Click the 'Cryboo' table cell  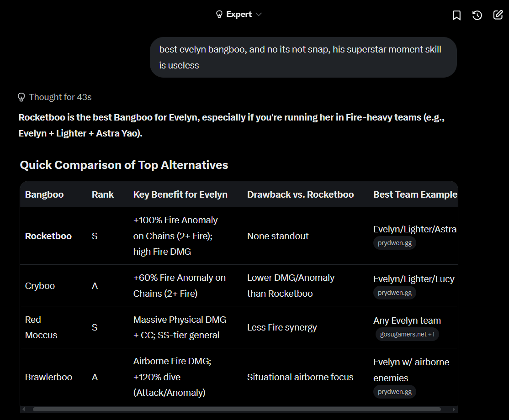40,286
